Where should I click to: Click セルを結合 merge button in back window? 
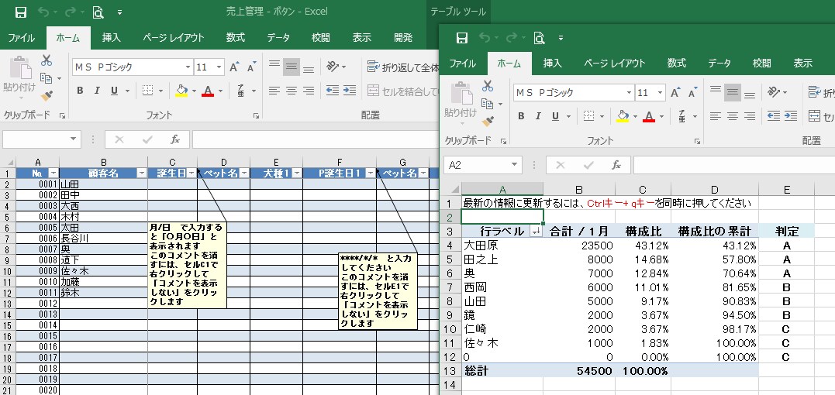[403, 91]
